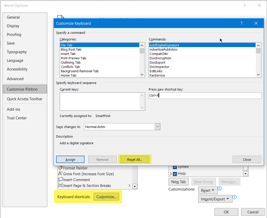Click Insert Page & Section Breaks icon
The image size is (267, 218).
point(60,185)
